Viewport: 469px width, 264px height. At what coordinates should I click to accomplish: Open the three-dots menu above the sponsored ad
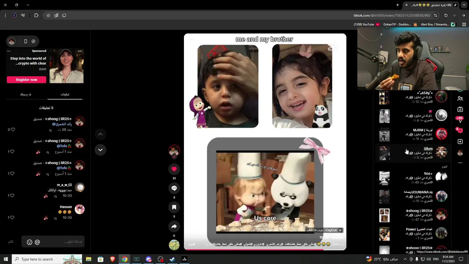point(9,51)
